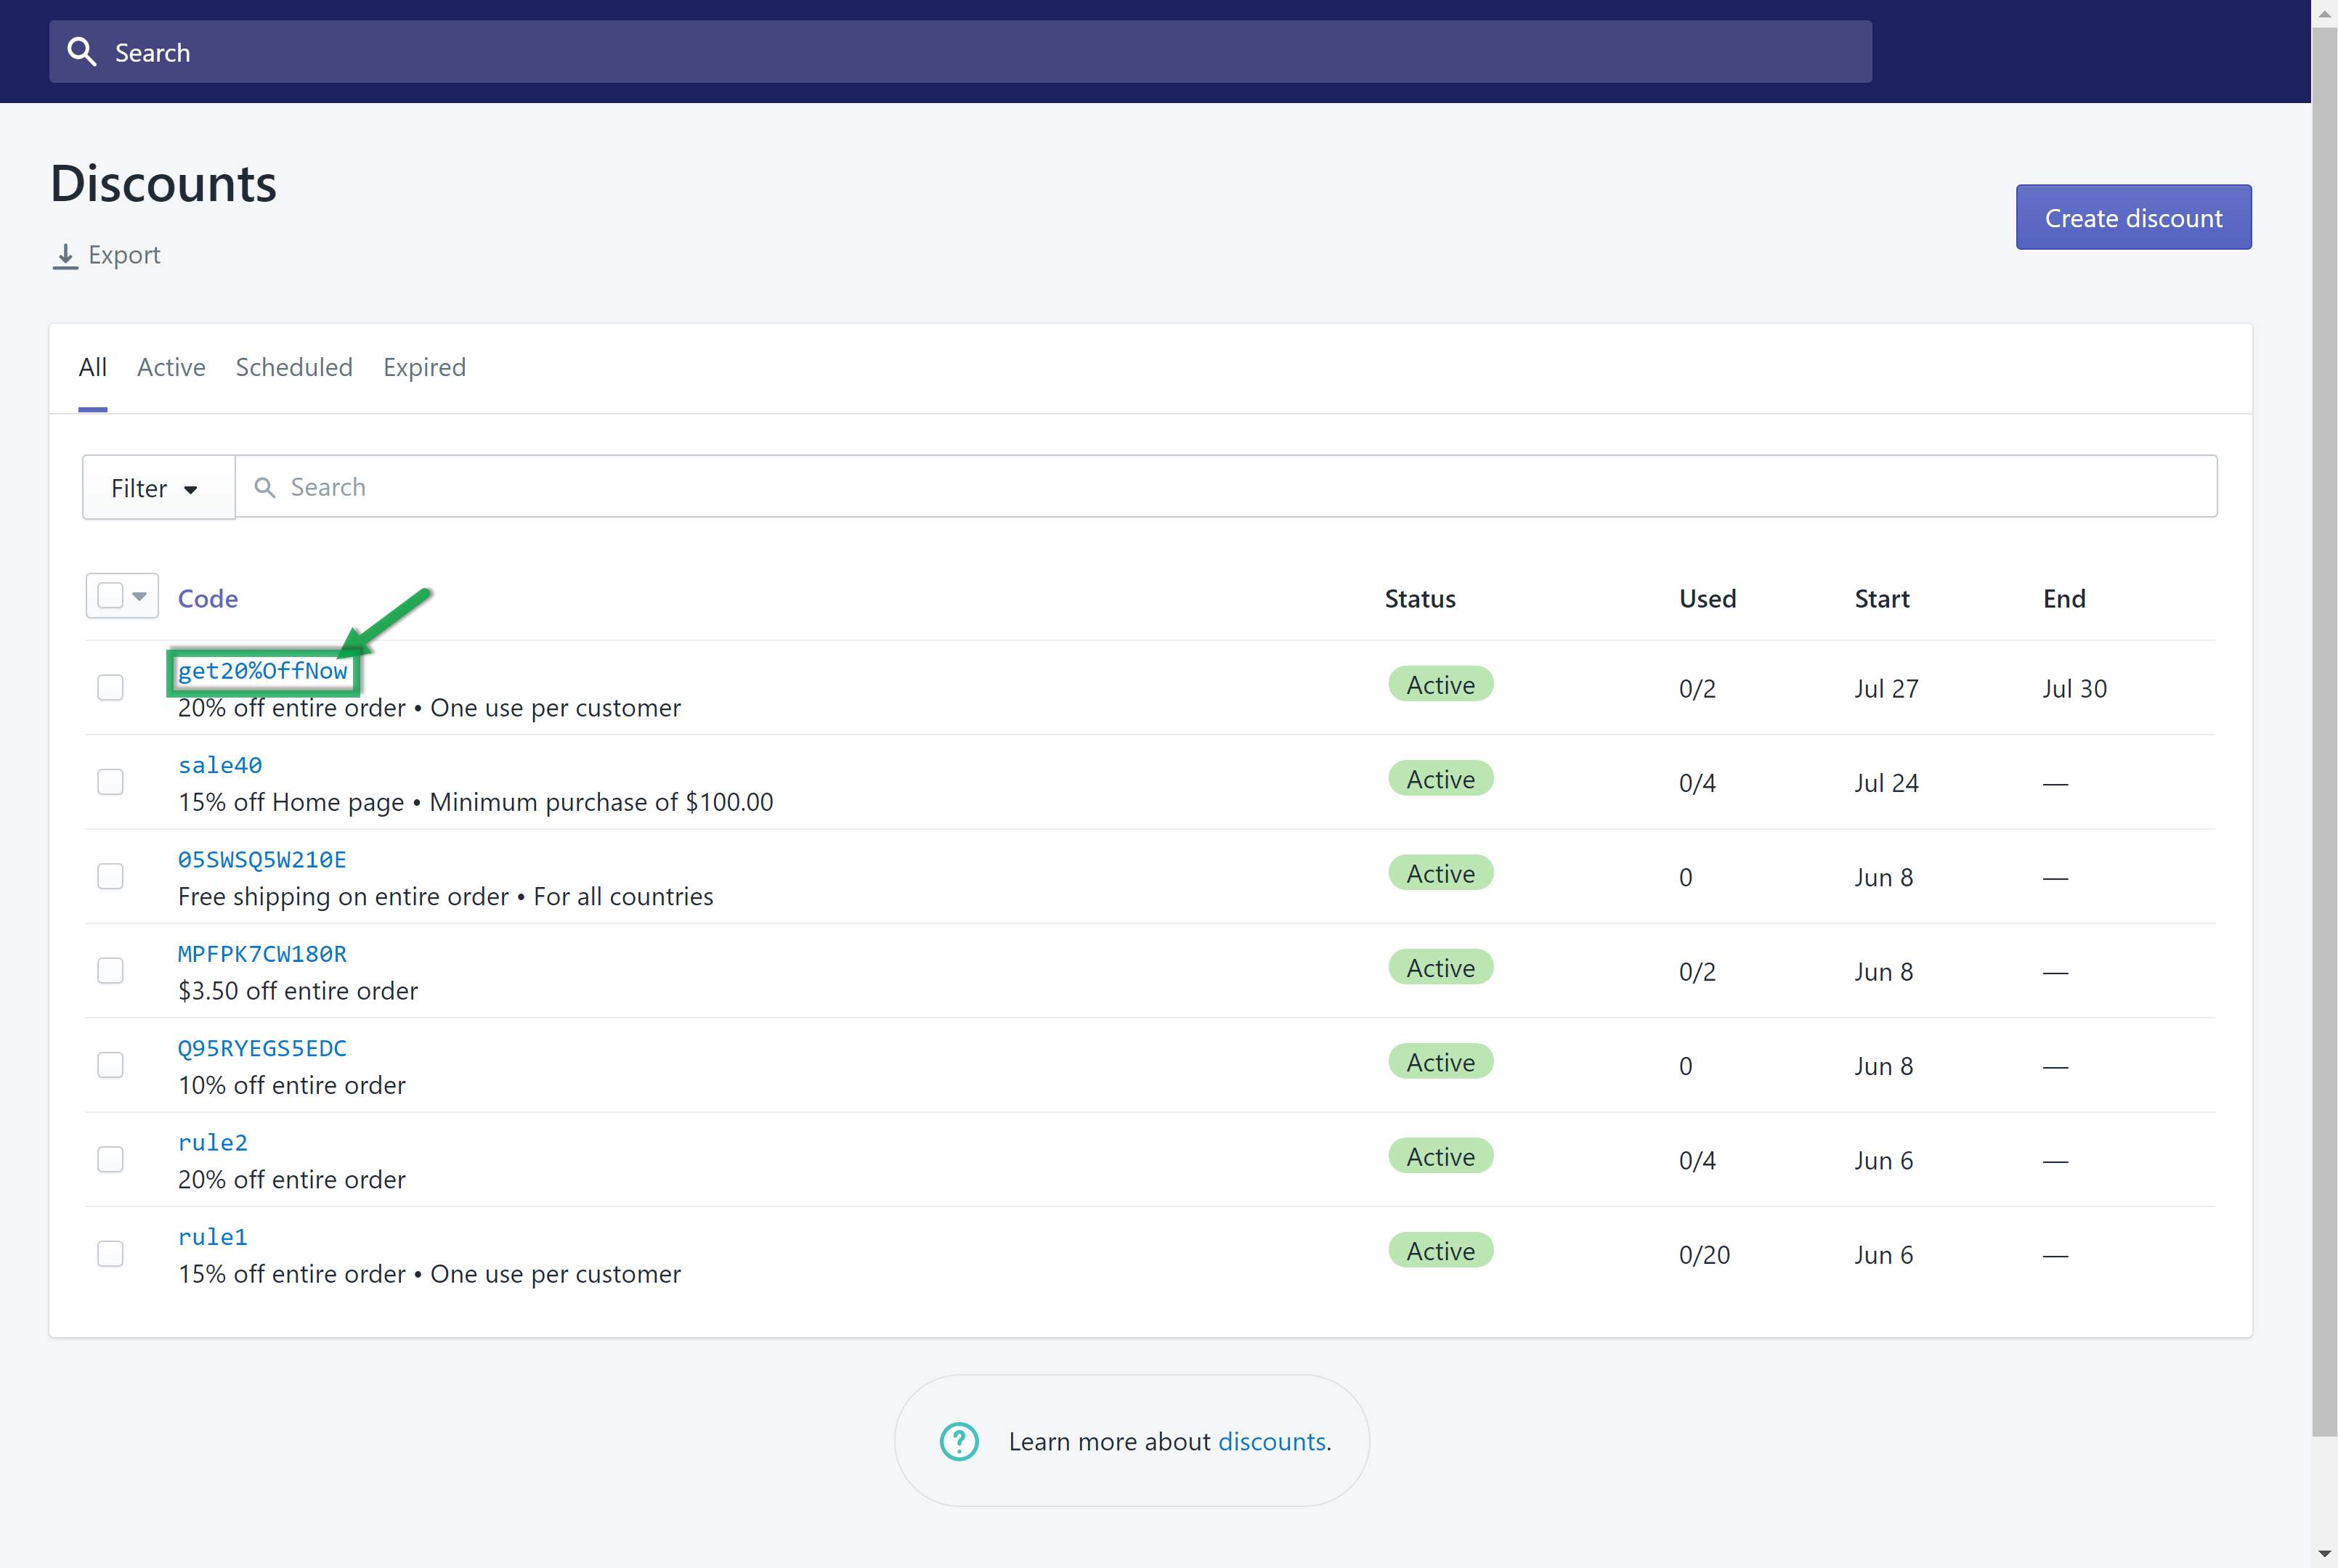Image resolution: width=2338 pixels, height=1568 pixels.
Task: Open the Filter dropdown
Action: tap(157, 488)
